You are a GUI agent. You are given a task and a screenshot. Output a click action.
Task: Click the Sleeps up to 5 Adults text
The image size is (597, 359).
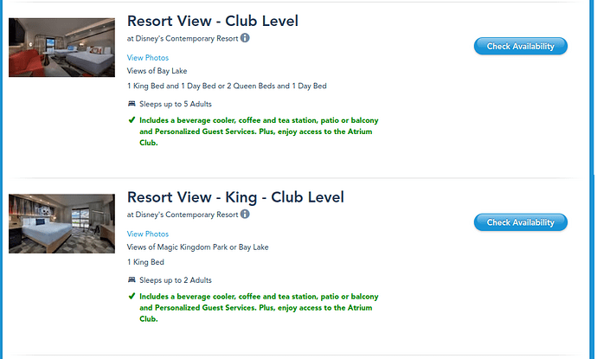click(176, 104)
